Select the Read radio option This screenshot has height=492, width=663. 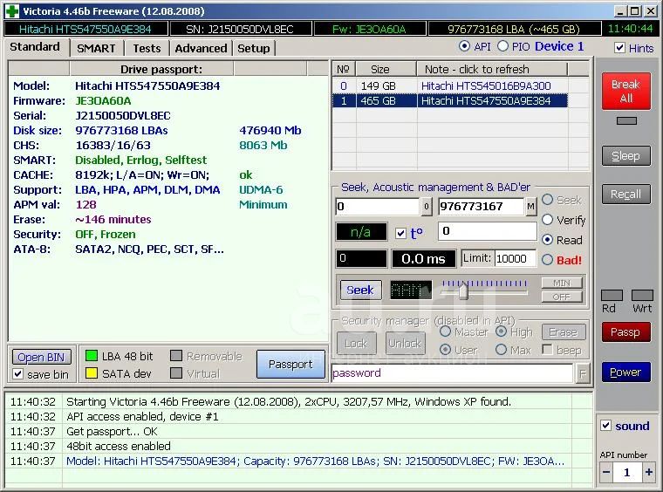tap(548, 240)
